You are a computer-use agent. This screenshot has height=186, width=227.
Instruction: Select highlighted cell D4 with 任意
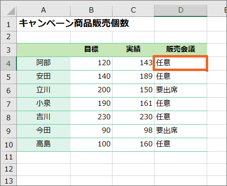[180, 63]
